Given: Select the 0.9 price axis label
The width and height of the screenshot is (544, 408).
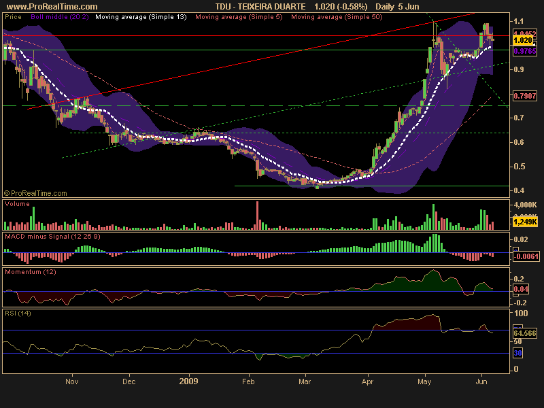Looking at the screenshot, I should tap(519, 70).
